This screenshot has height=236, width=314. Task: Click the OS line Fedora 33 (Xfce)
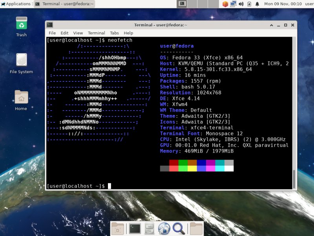tap(201, 57)
